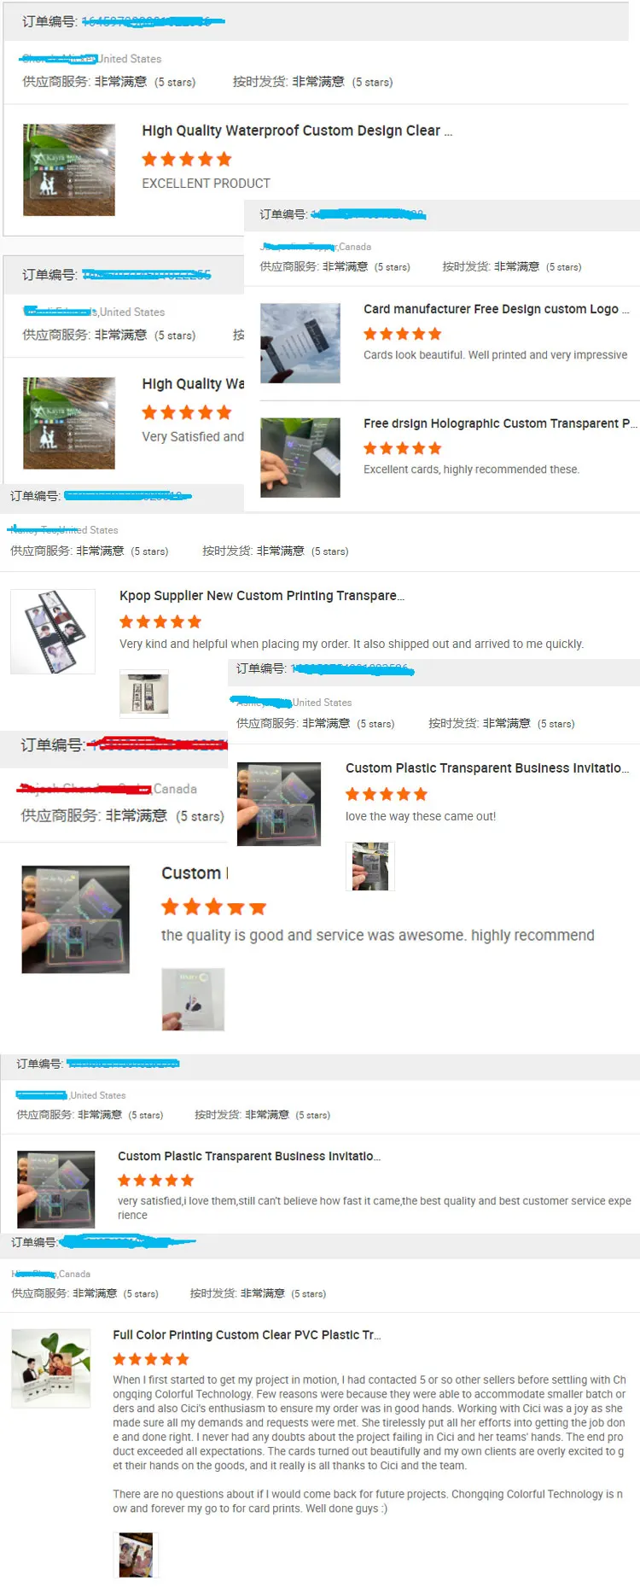Click the thumbnail beside 'Cards look beautiful' review
640x1587 pixels.
(300, 343)
